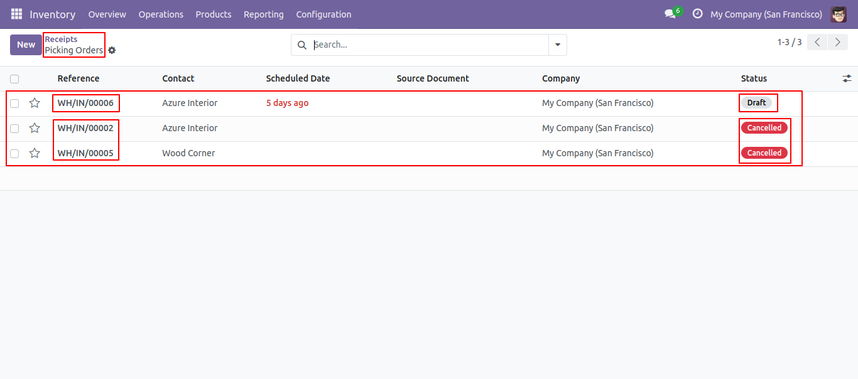Open the user avatar menu
This screenshot has height=379, width=858.
pyautogui.click(x=839, y=14)
